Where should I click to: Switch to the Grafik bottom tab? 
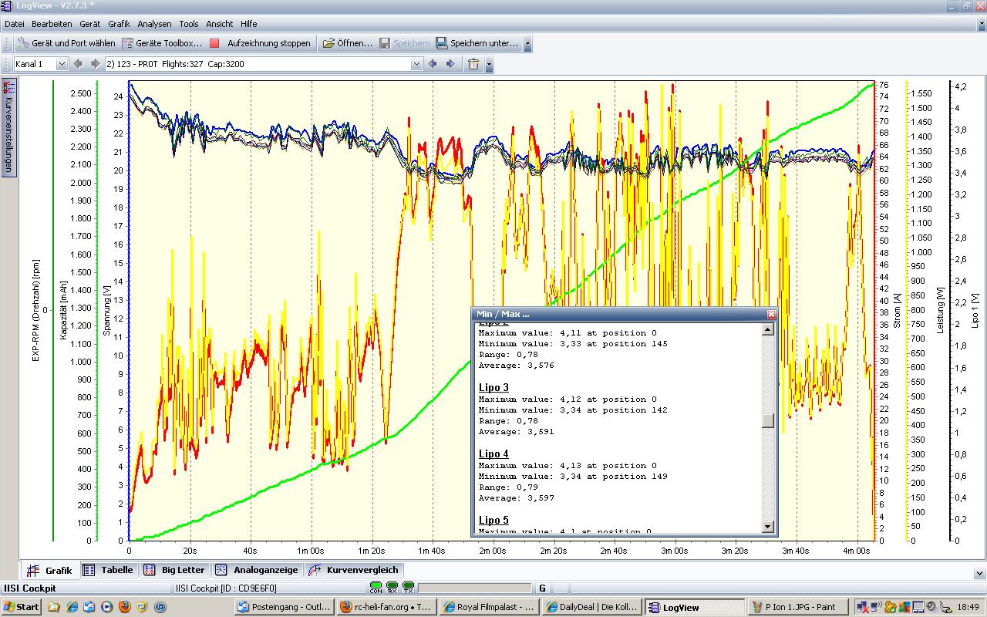(50, 571)
